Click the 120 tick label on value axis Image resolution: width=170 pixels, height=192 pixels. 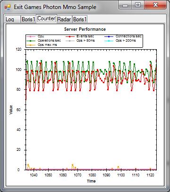coord(18,49)
